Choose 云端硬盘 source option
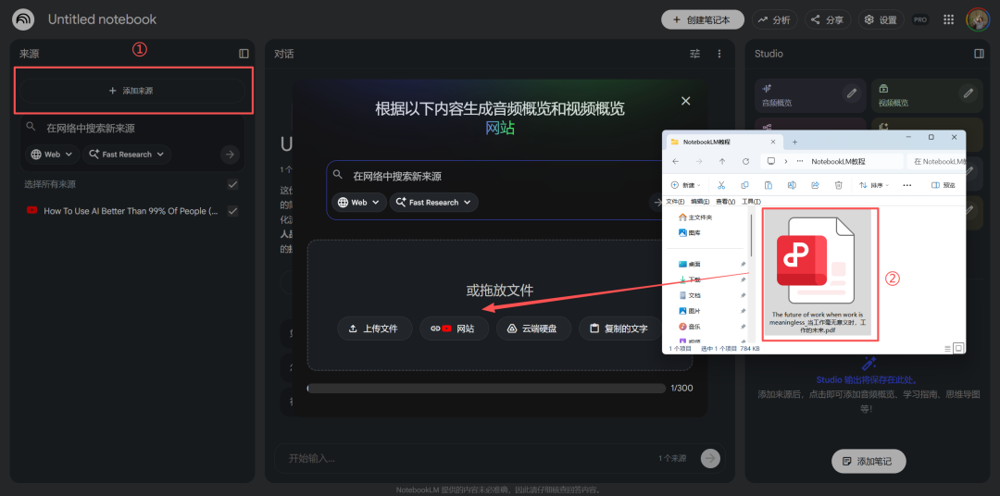Image resolution: width=1000 pixels, height=496 pixels. point(533,329)
